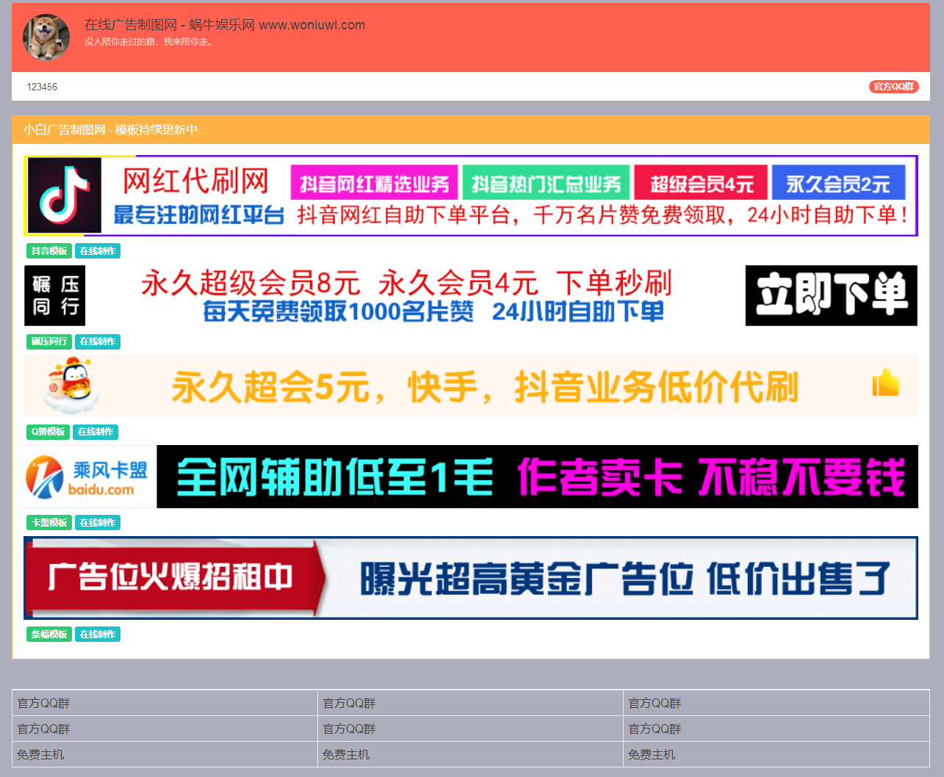
Task: Click the 123456 text below the header
Action: coord(42,86)
